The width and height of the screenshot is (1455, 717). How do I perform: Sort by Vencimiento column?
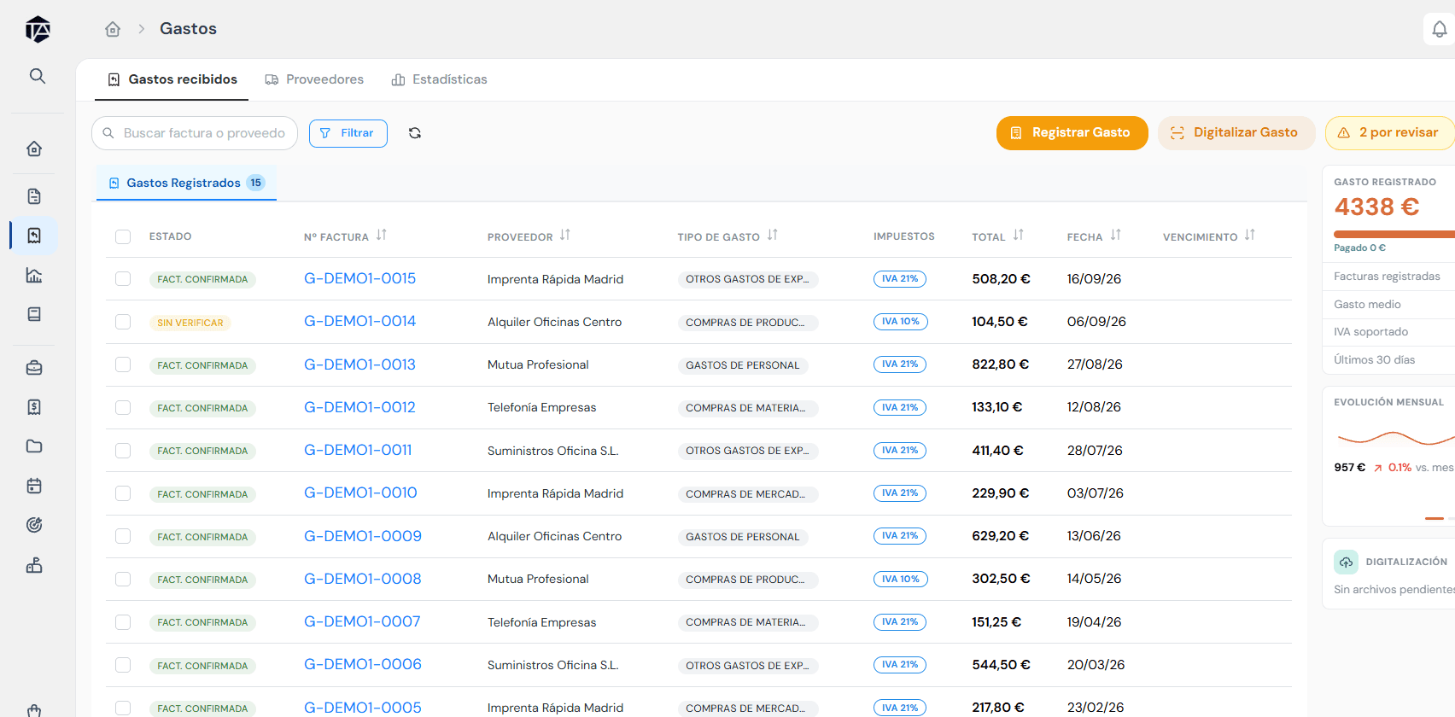[x=1250, y=235]
